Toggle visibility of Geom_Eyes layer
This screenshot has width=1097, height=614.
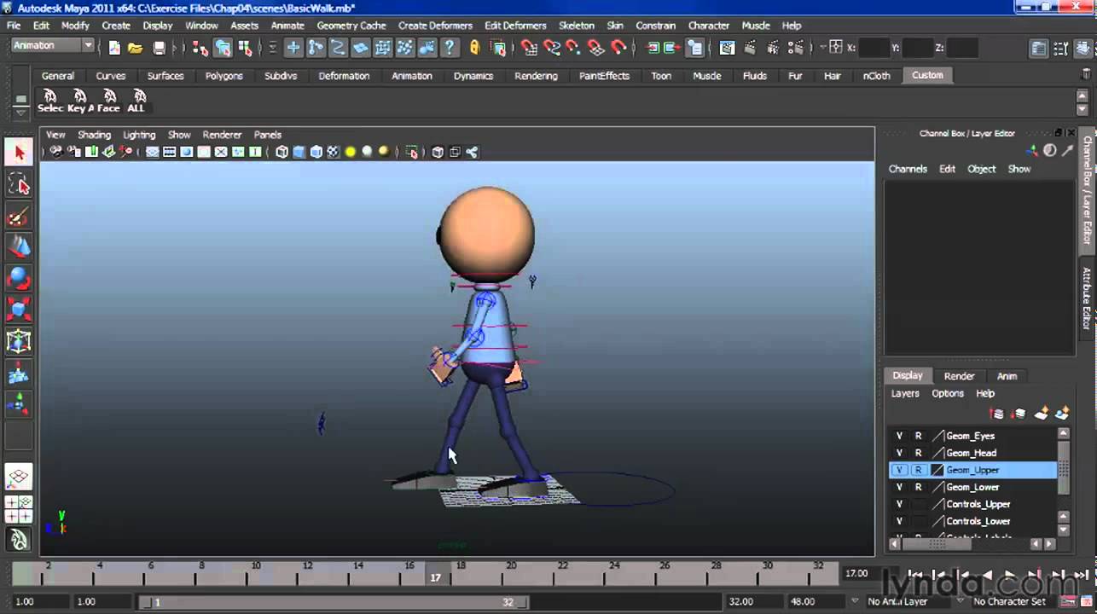coord(899,436)
